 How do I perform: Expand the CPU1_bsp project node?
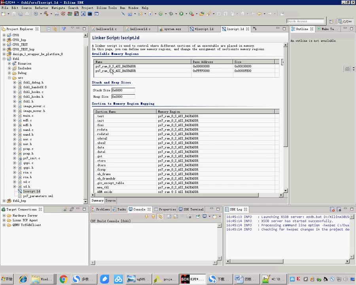(4, 40)
